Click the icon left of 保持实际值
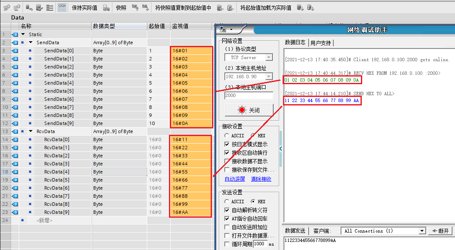Image resolution: width=455 pixels, height=250 pixels. coord(62,8)
